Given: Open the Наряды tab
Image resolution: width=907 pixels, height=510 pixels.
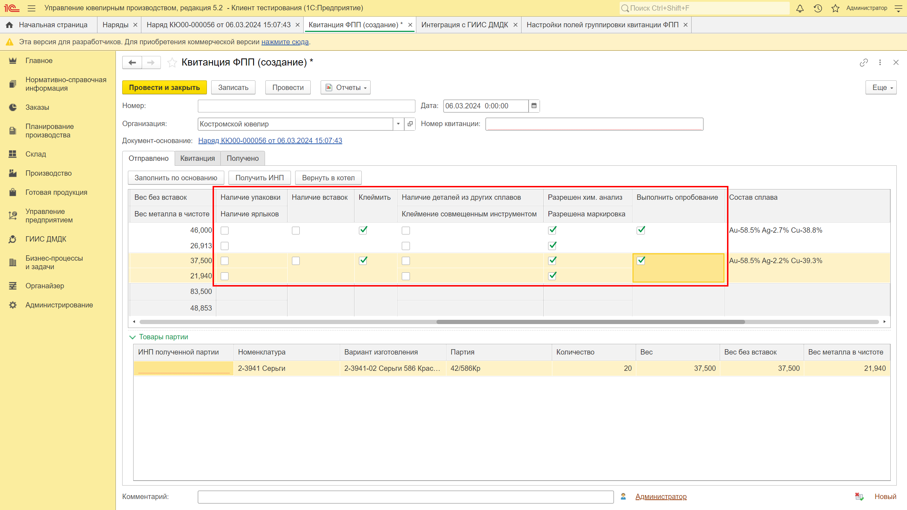Looking at the screenshot, I should [116, 25].
